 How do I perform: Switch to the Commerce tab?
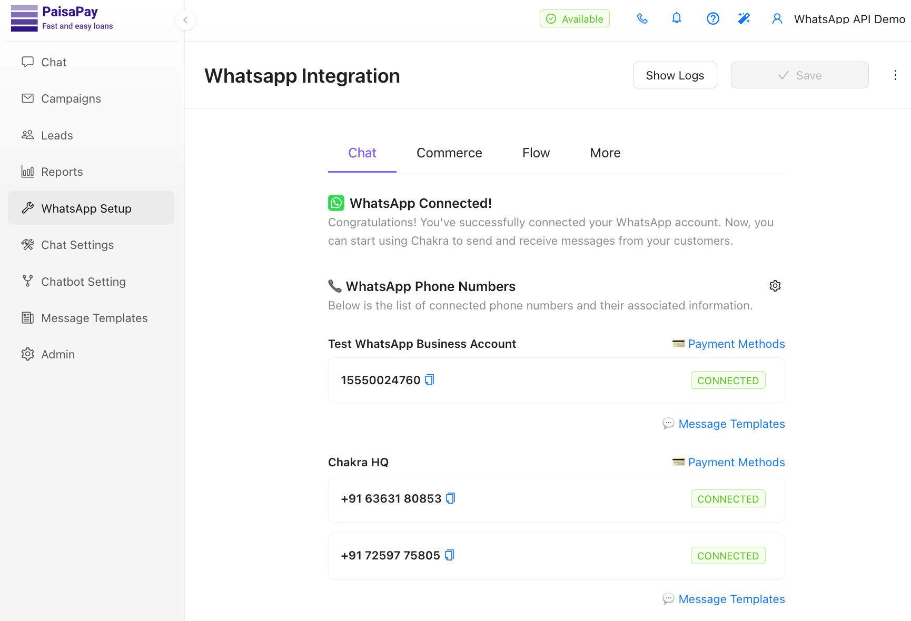pos(449,153)
